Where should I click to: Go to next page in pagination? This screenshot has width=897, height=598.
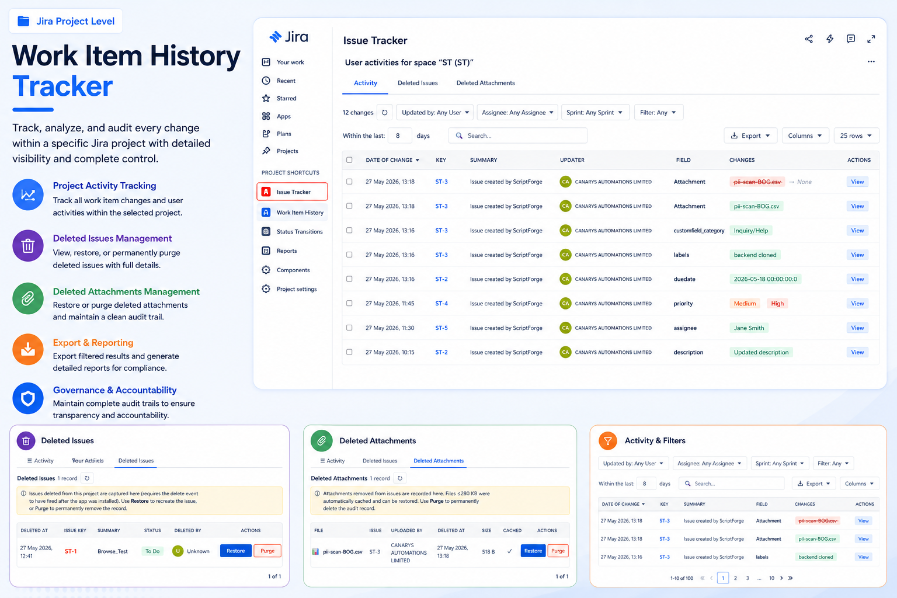[781, 578]
